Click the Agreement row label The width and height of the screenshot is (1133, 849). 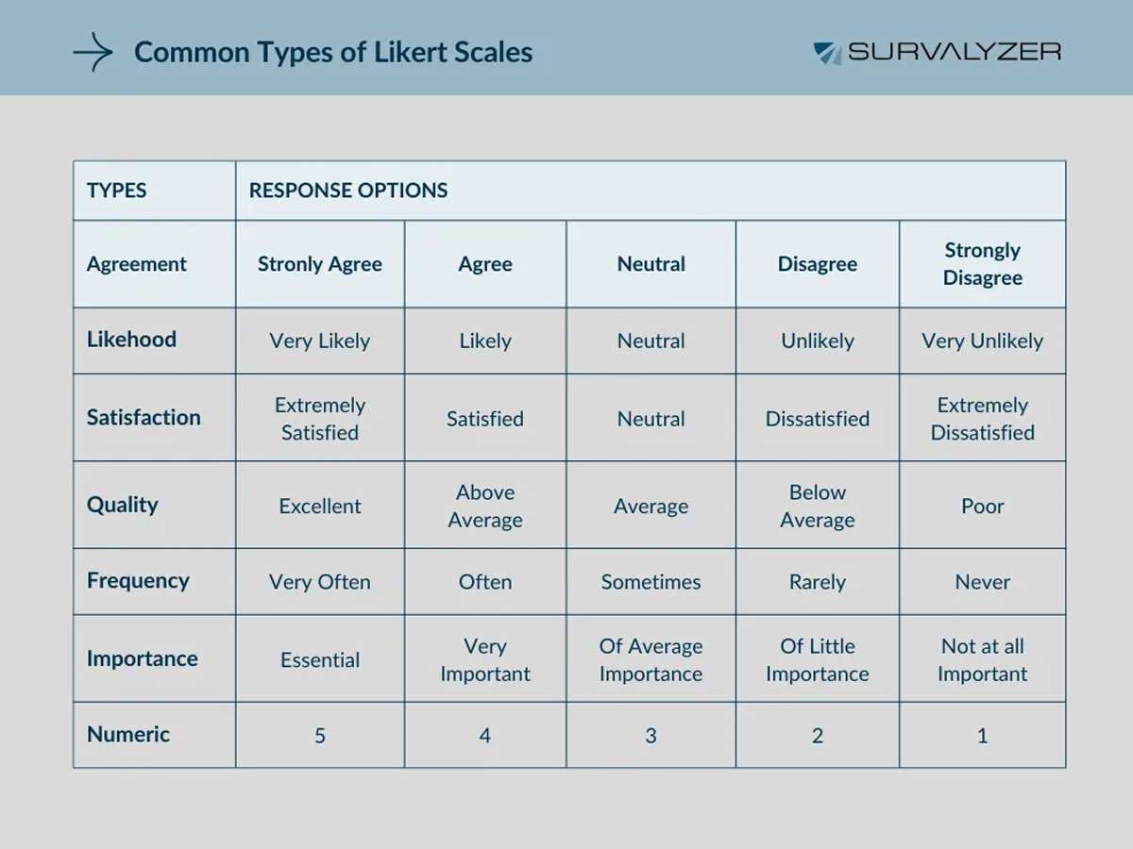pyautogui.click(x=137, y=265)
